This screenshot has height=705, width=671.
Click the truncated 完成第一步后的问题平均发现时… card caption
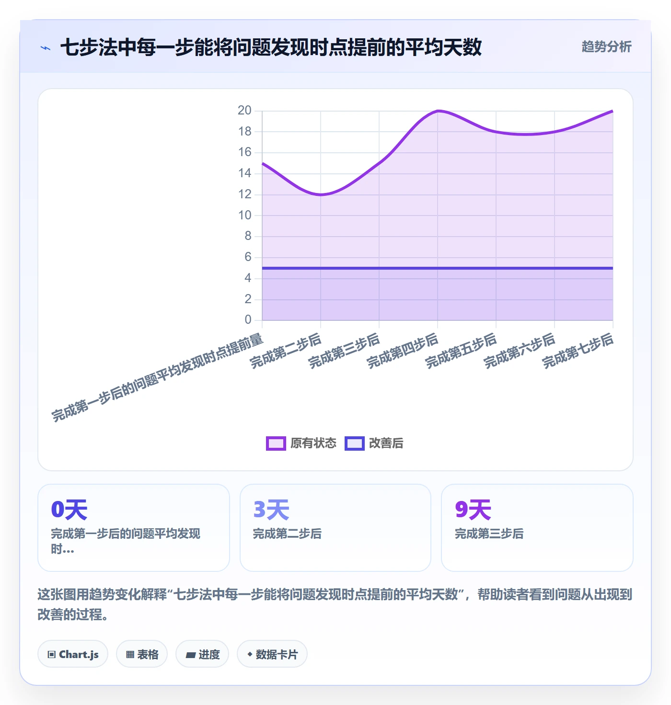(x=126, y=541)
